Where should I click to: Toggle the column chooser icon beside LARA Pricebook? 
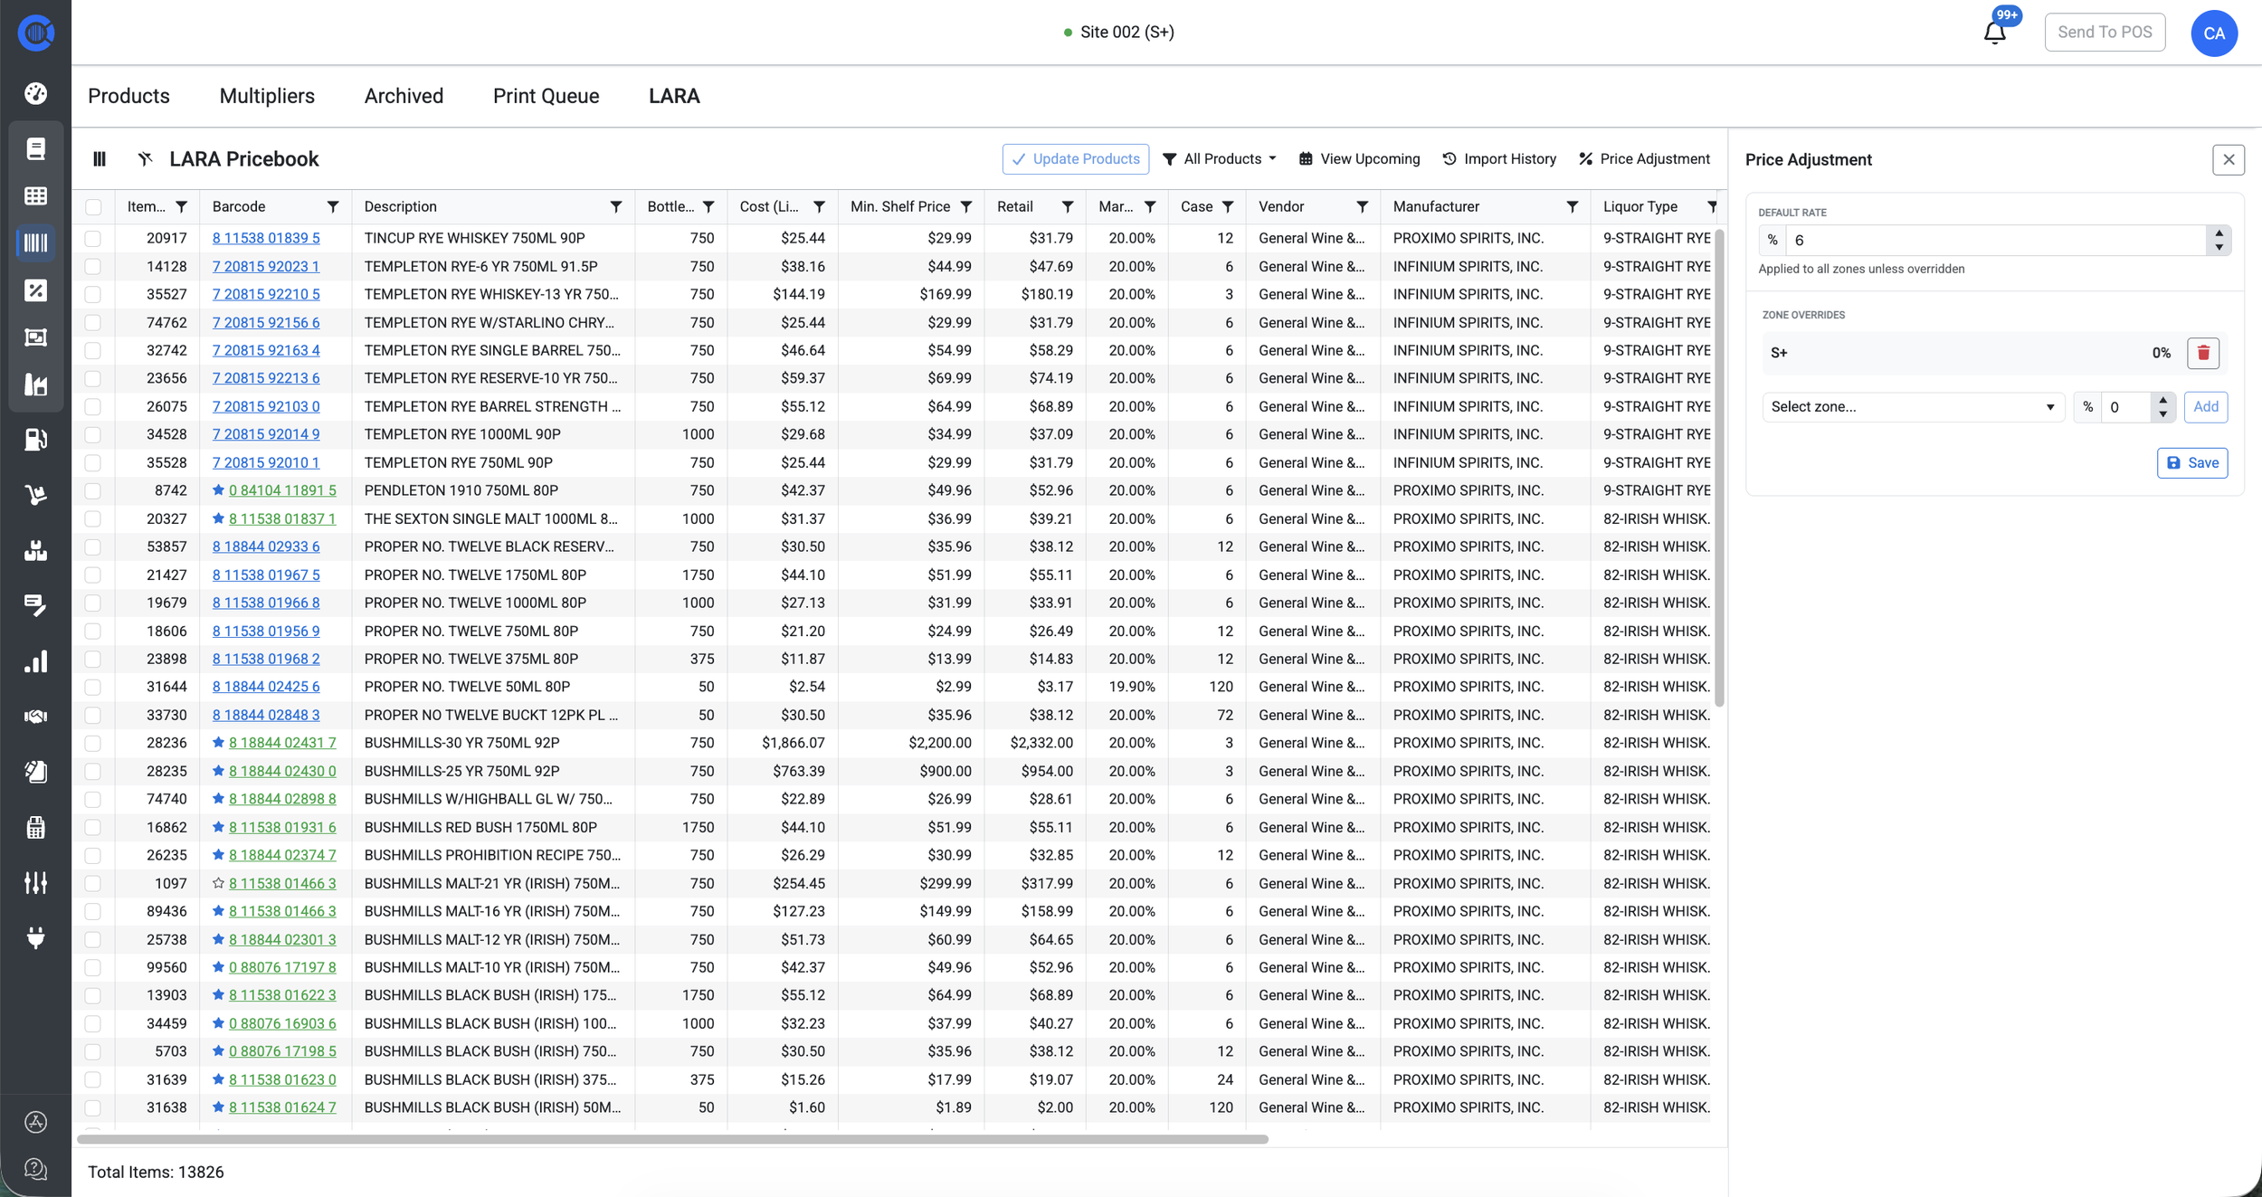[100, 159]
